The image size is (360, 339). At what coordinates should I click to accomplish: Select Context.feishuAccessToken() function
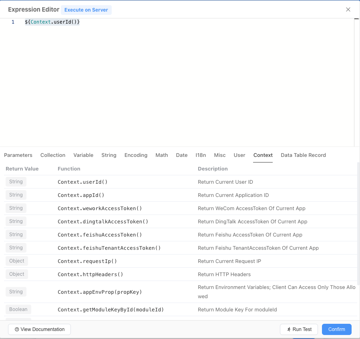click(100, 235)
